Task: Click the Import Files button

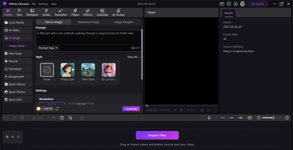Action: (x=157, y=135)
